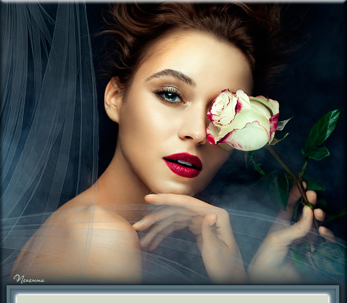Viewport: 347px width, 303px height.
Task: Click the red lips in the portrait
Action: (183, 165)
